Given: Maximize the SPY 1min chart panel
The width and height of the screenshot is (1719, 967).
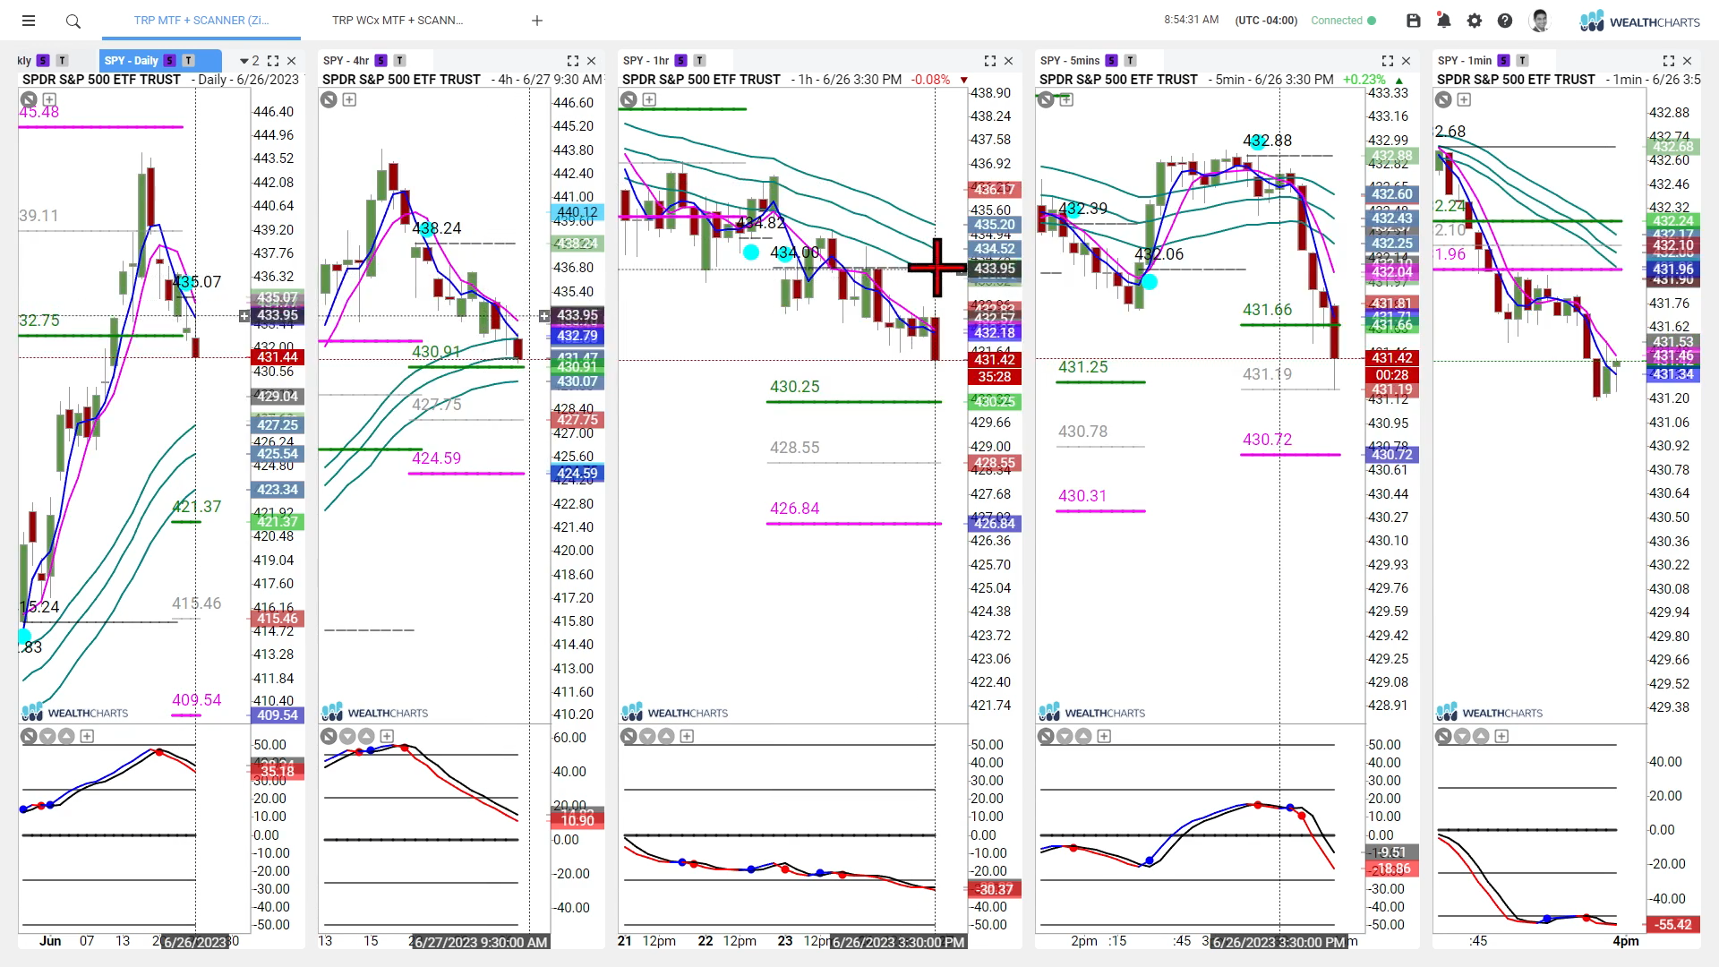Looking at the screenshot, I should (x=1669, y=61).
